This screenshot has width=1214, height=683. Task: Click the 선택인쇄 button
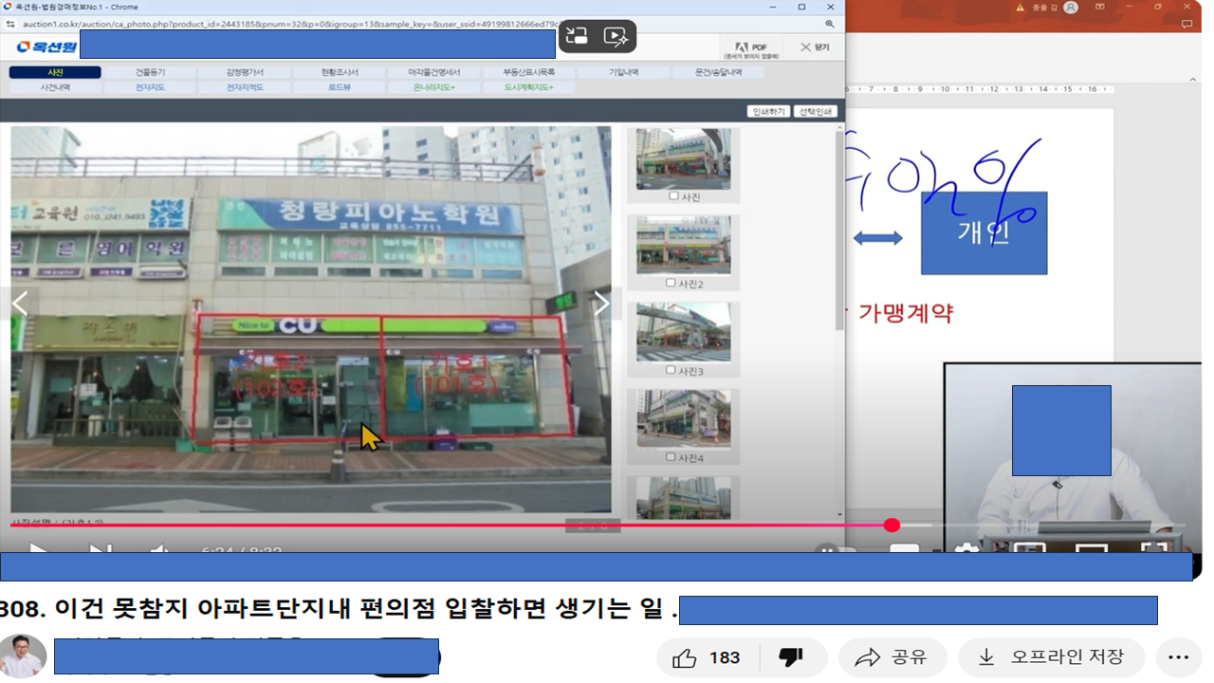(815, 111)
